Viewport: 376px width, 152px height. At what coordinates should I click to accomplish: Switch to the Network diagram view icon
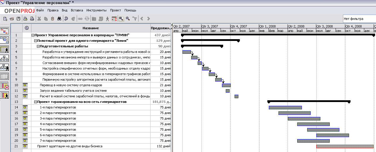pos(5,40)
